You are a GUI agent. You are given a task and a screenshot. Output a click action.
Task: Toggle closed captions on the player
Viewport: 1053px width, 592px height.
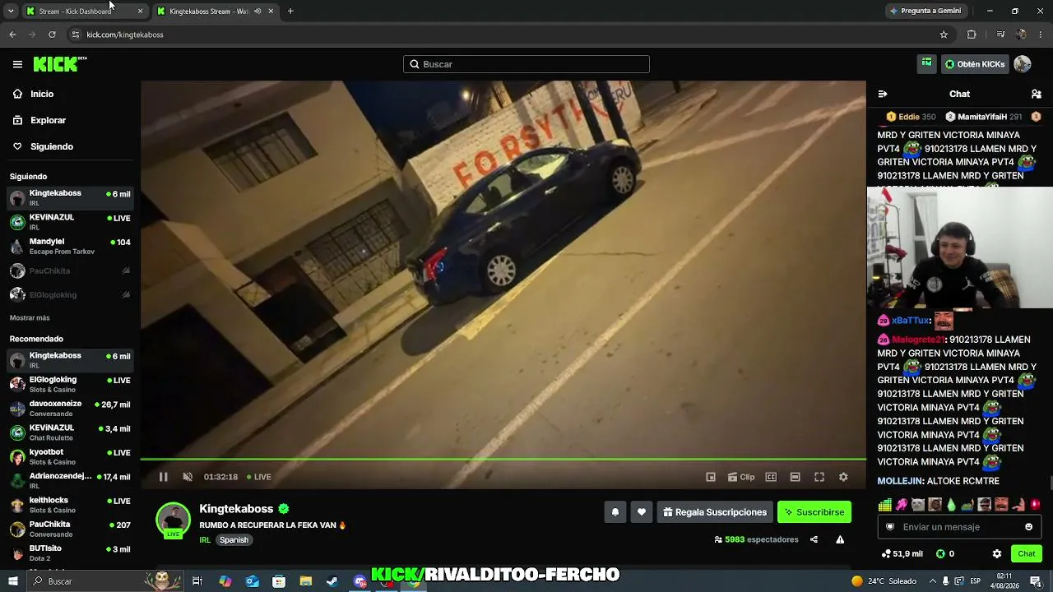coord(771,477)
